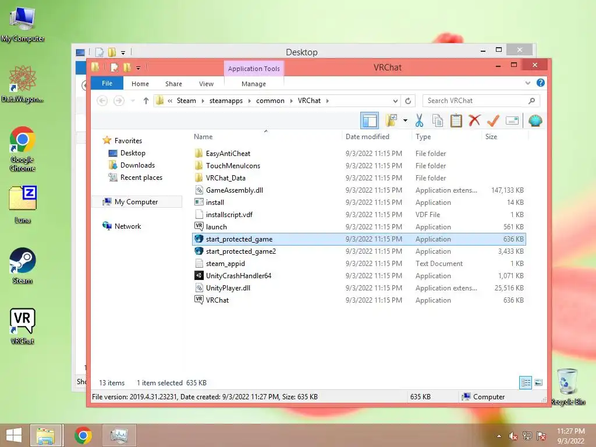
Task: Click Steam in the address breadcrumb
Action: click(x=186, y=101)
